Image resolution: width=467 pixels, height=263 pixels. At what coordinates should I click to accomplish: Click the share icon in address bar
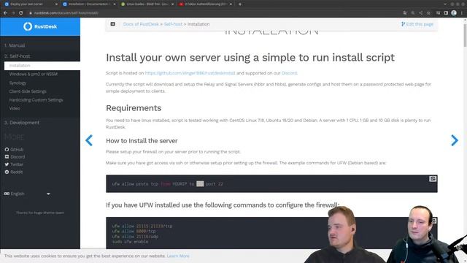coord(420,13)
